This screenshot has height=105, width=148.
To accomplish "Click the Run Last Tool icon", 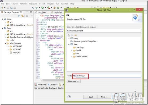I will click(49, 8).
